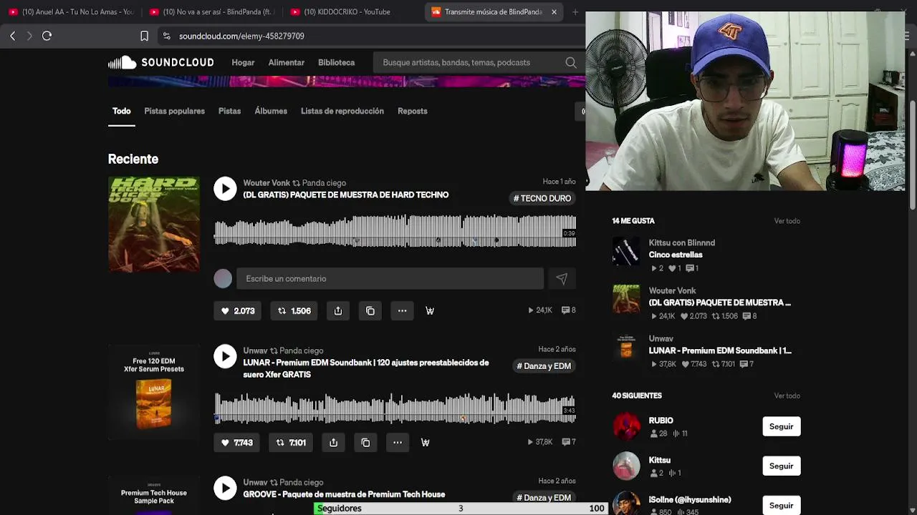
Task: Play the GROOVE Premium Tech House track
Action: [225, 488]
